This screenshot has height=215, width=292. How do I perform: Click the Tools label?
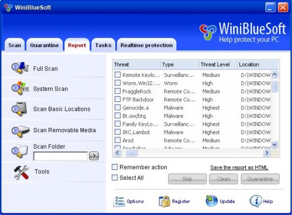(42, 171)
